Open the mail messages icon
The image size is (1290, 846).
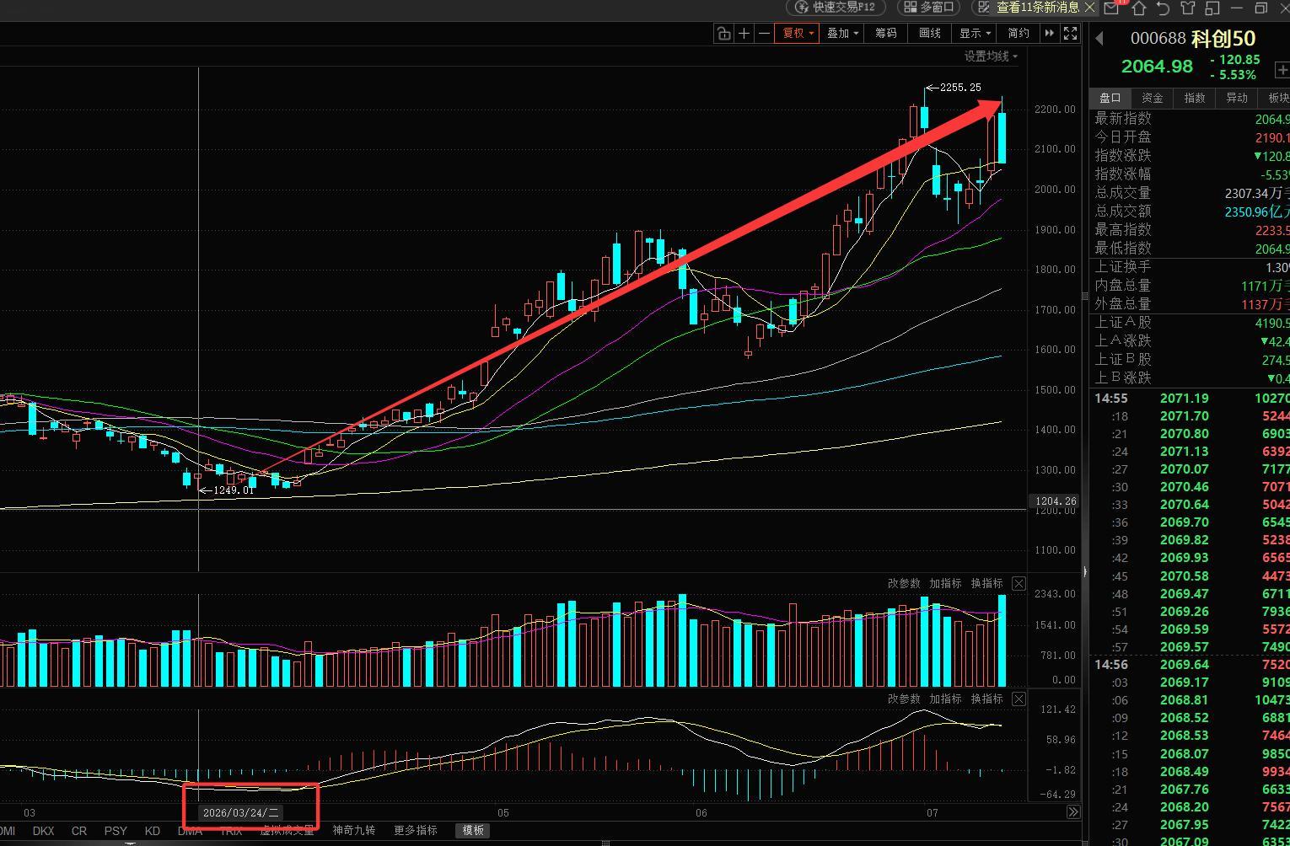[x=1112, y=8]
